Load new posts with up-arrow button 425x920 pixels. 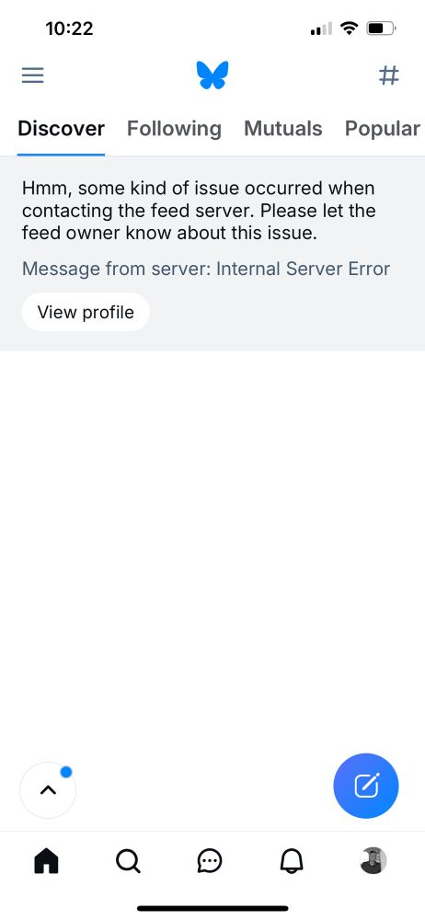coord(48,789)
